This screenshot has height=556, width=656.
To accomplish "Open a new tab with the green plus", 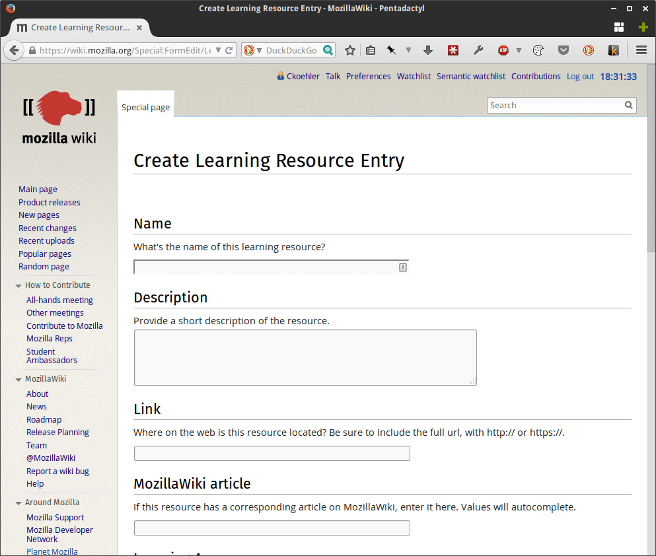I will click(643, 28).
